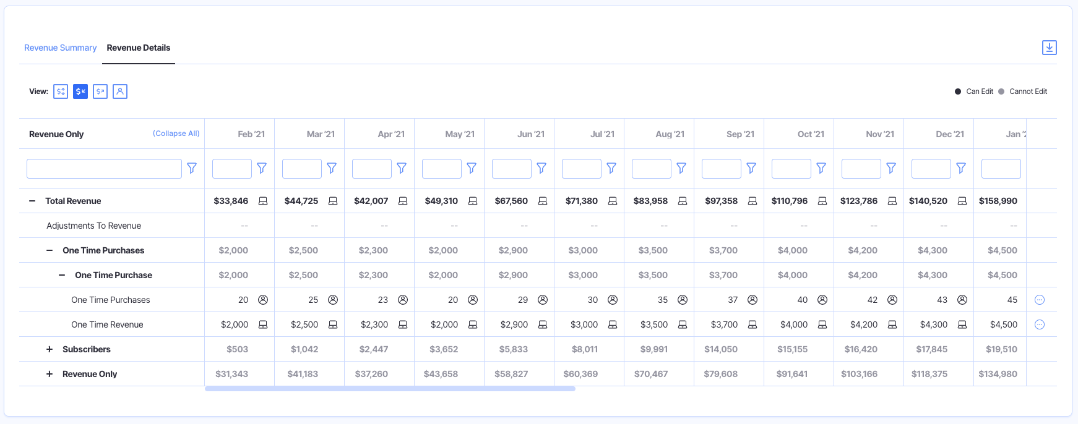
Task: Click laptop icon next to Total Revenue $33,846
Action: [x=263, y=201]
